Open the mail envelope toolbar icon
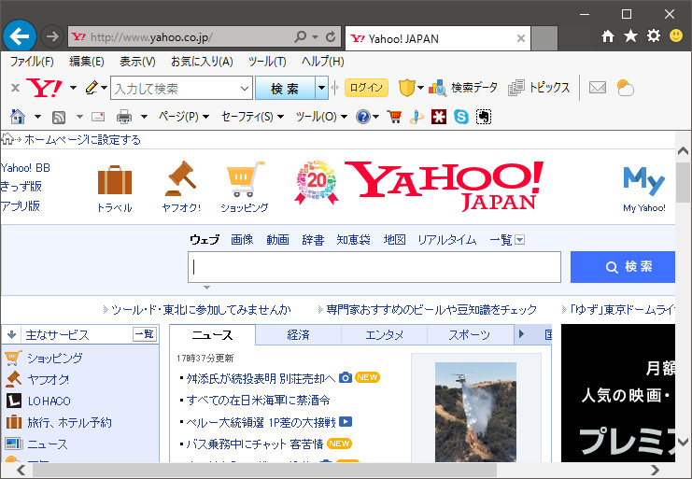This screenshot has width=692, height=479. (598, 88)
